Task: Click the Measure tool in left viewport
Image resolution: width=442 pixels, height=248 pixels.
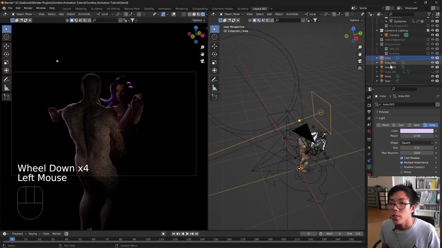Action: tap(6, 88)
